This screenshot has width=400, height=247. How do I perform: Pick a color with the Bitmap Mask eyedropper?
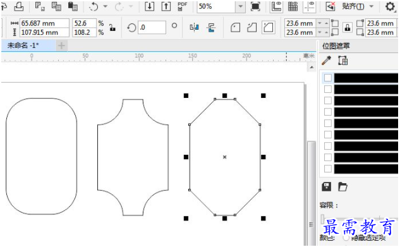[x=327, y=61]
